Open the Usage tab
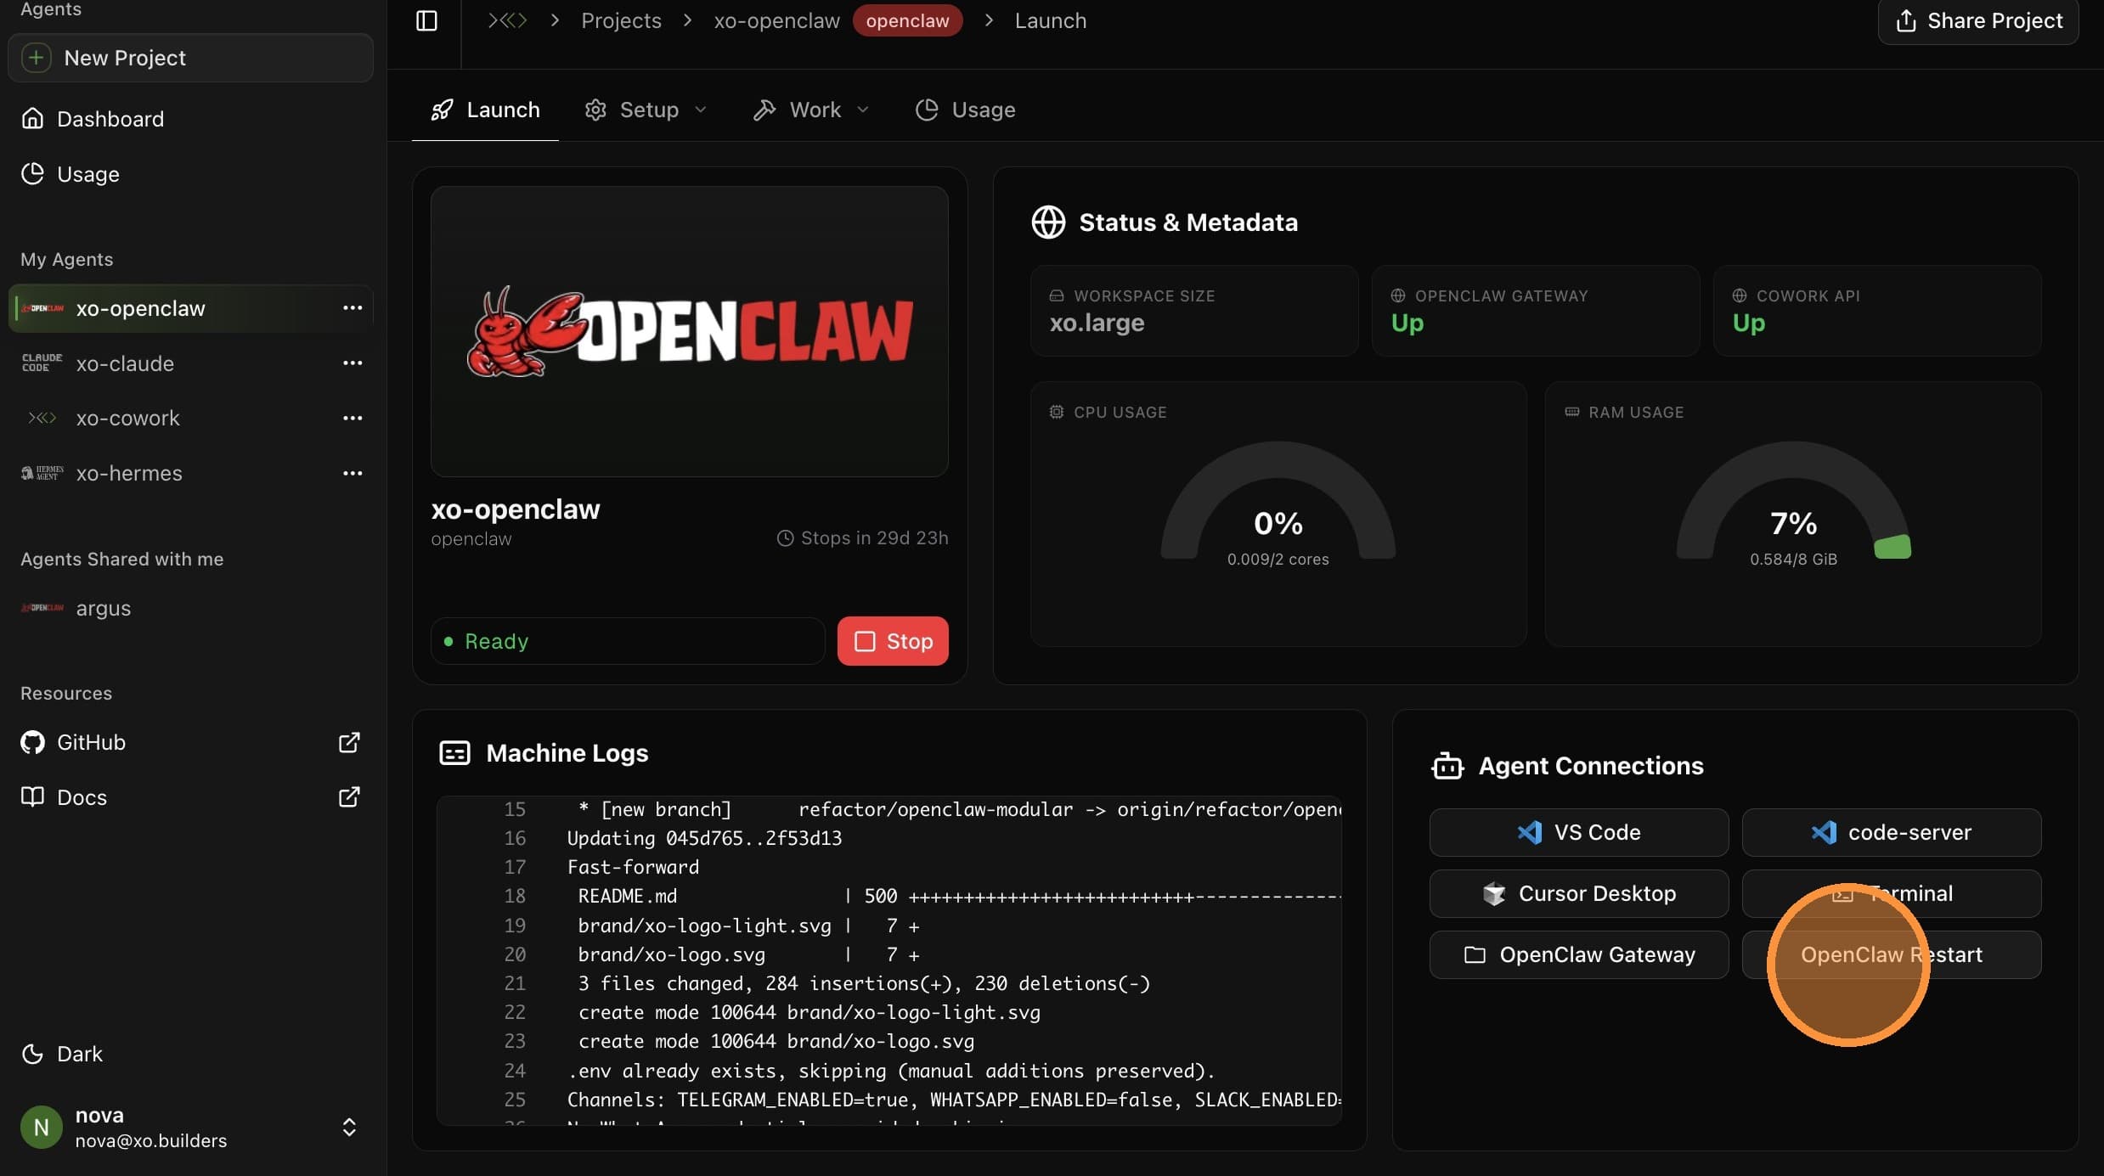Viewport: 2104px width, 1176px height. click(x=965, y=110)
